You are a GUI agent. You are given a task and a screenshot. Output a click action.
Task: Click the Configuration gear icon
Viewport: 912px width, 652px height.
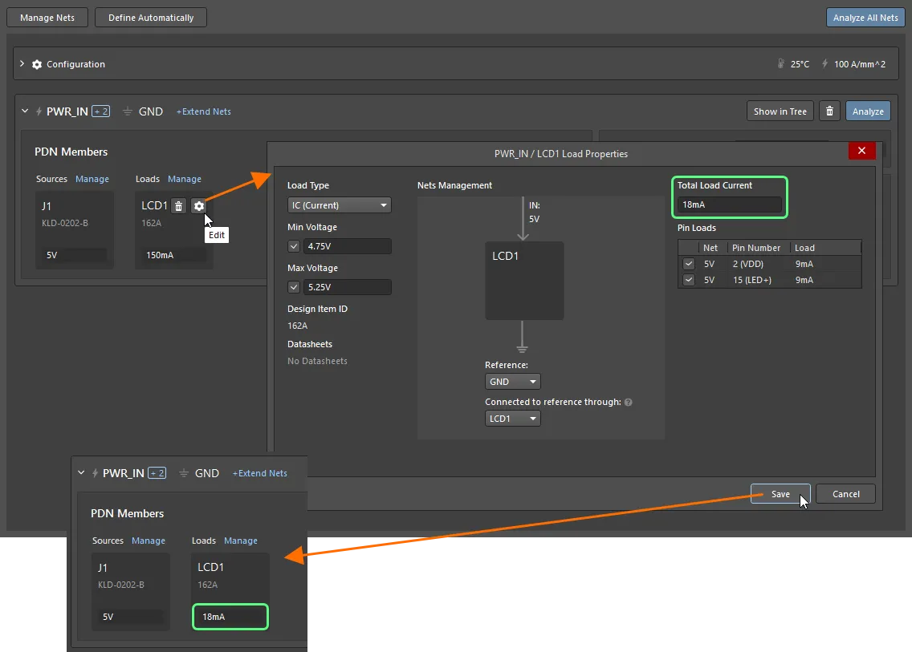pos(37,64)
